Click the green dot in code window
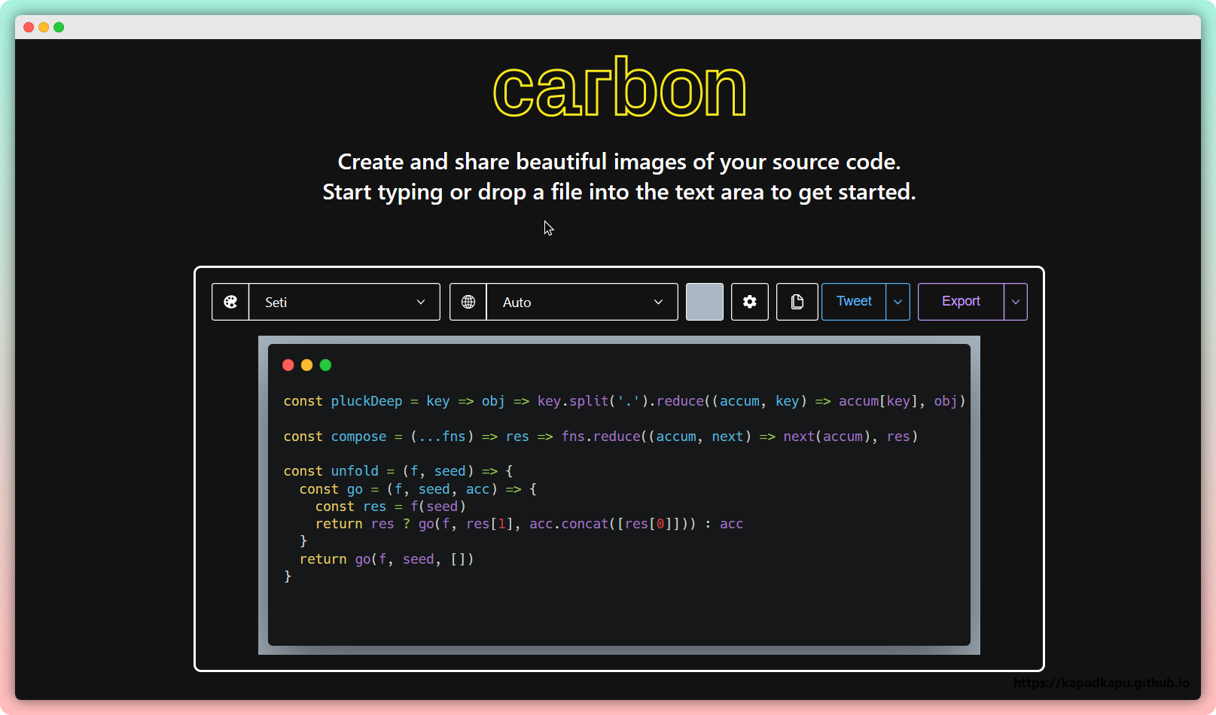This screenshot has height=715, width=1216. (x=325, y=365)
